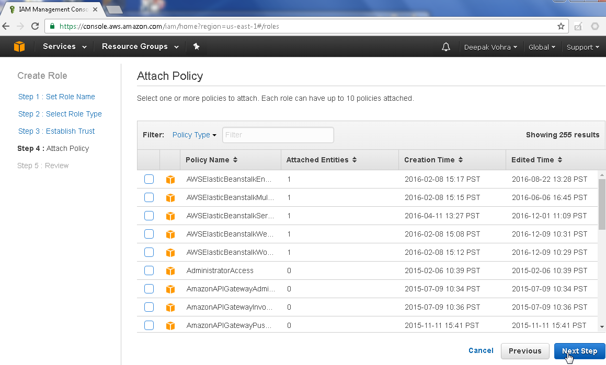Image resolution: width=606 pixels, height=365 pixels.
Task: Reload the page with refresh icon
Action: 35,26
